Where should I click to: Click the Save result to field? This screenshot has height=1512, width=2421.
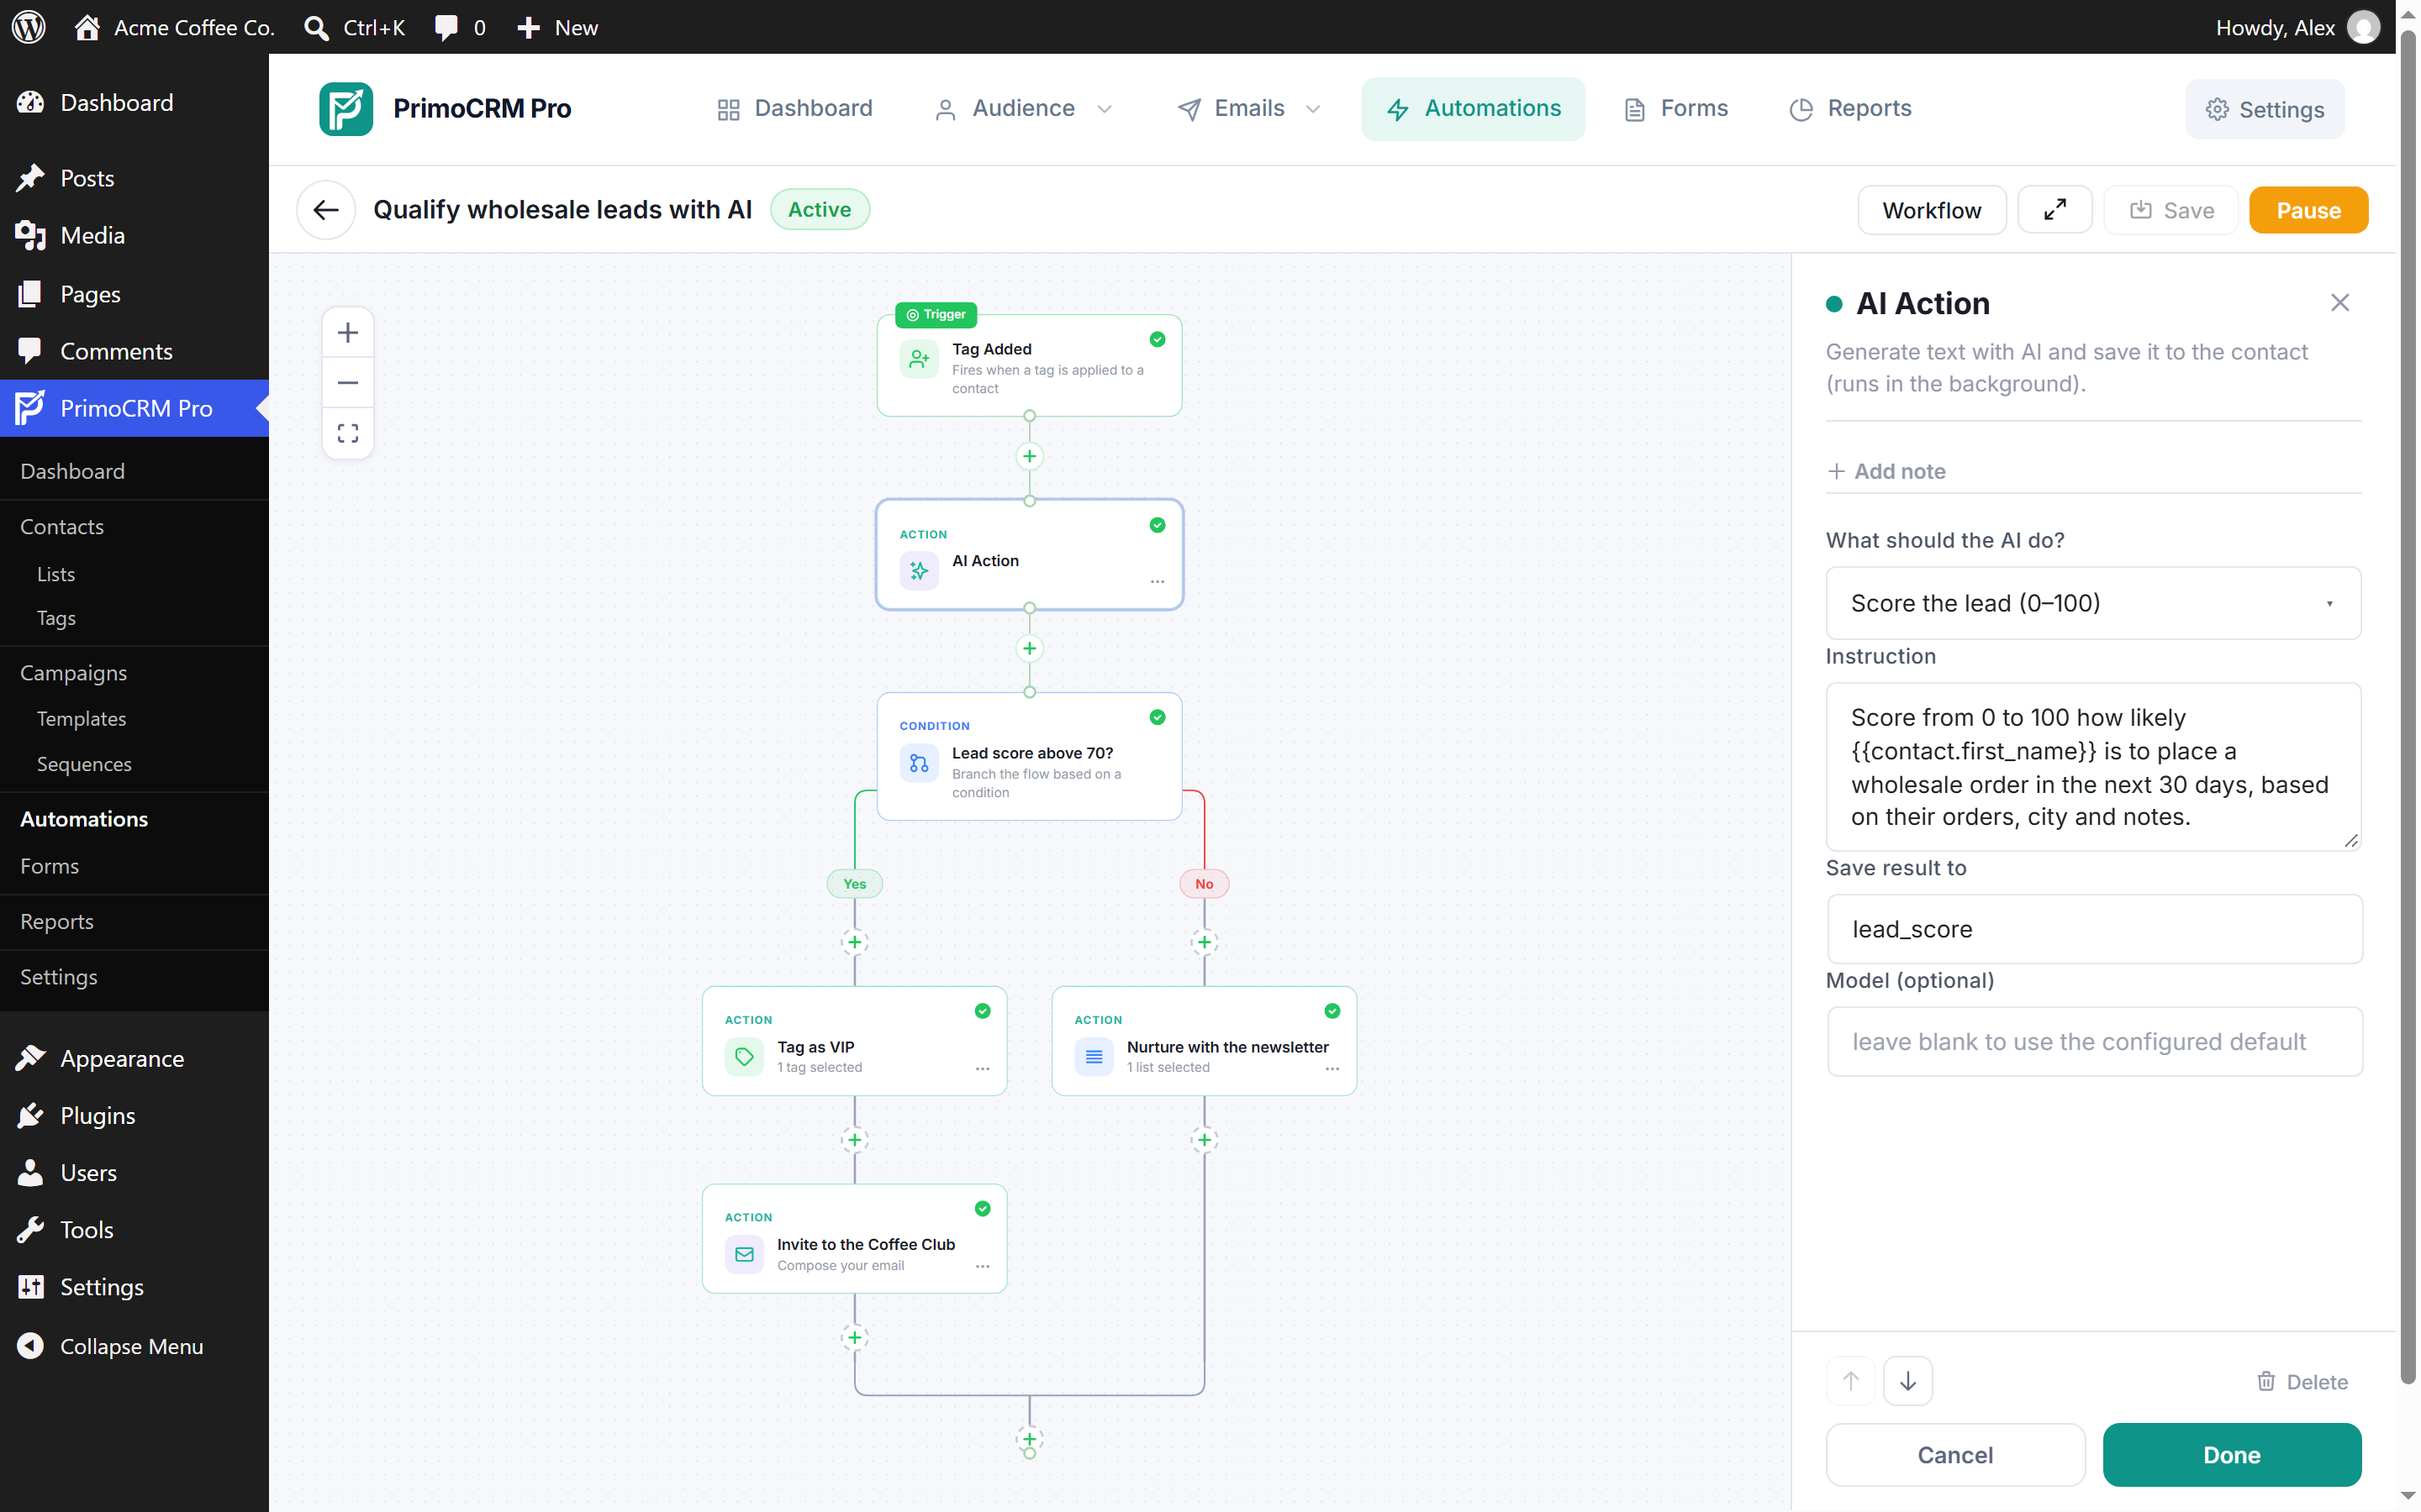coord(2094,929)
